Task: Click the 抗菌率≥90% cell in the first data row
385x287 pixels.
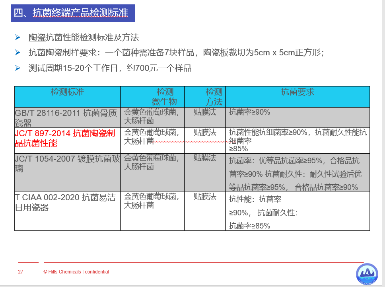Action: [x=250, y=112]
